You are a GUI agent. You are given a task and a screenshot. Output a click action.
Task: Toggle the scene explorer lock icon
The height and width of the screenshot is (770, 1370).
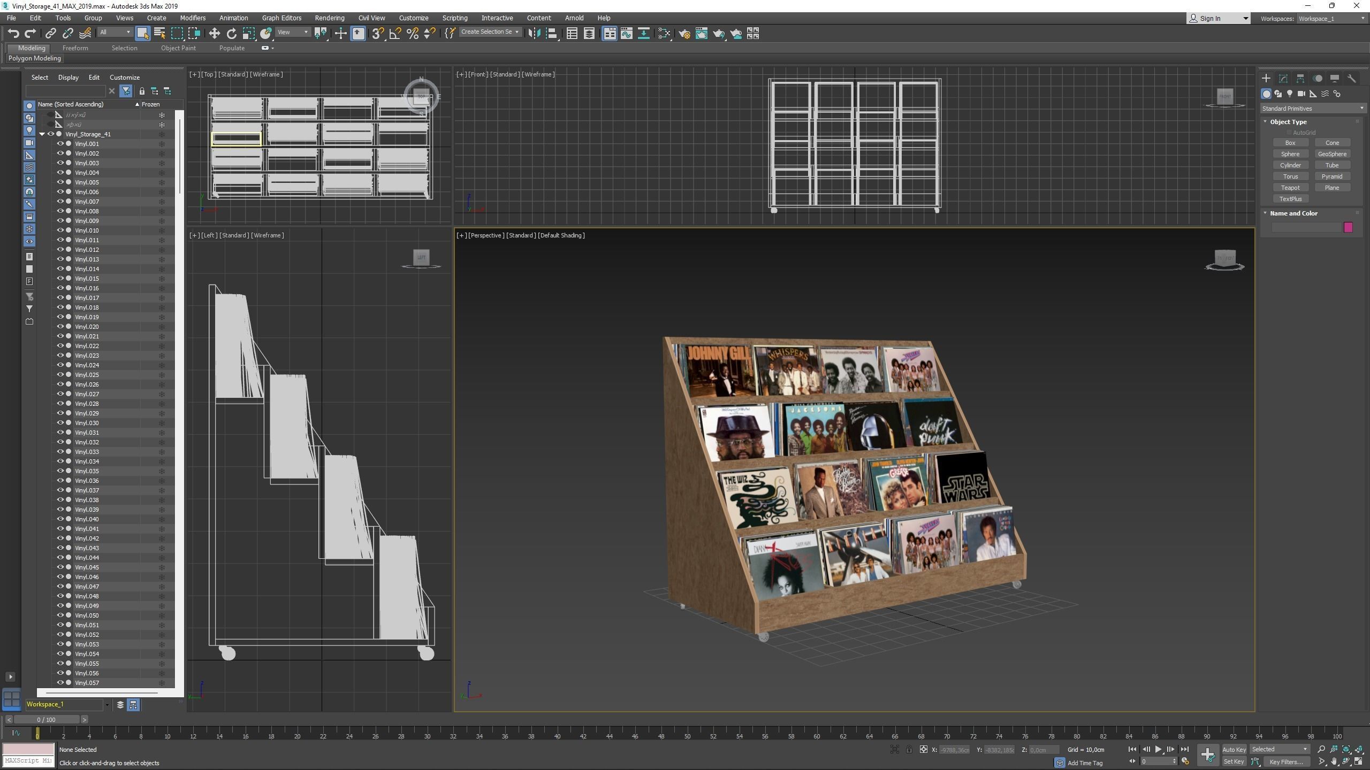point(142,91)
